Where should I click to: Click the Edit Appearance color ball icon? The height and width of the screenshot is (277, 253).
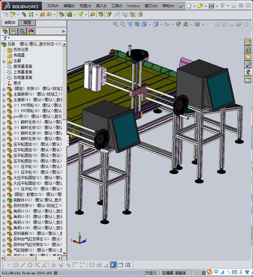click(x=179, y=24)
